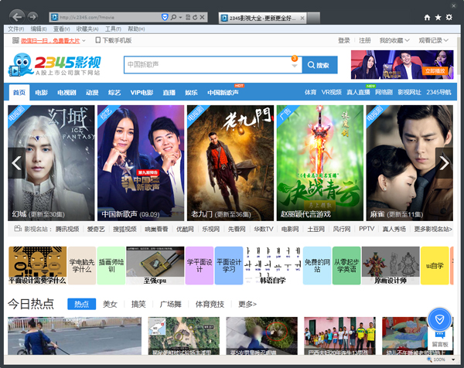Image resolution: width=464 pixels, height=368 pixels.
Task: Open favorites via the star icon
Action: (438, 18)
